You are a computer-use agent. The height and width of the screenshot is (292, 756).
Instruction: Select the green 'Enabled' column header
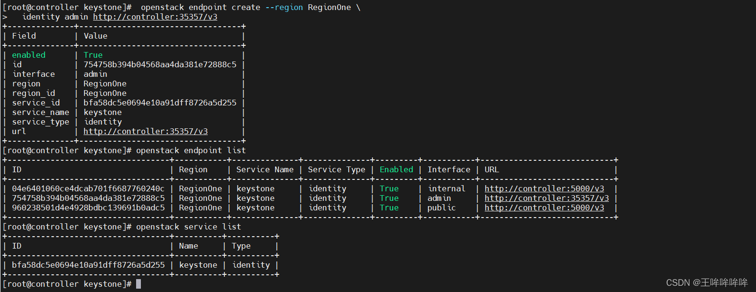point(396,169)
